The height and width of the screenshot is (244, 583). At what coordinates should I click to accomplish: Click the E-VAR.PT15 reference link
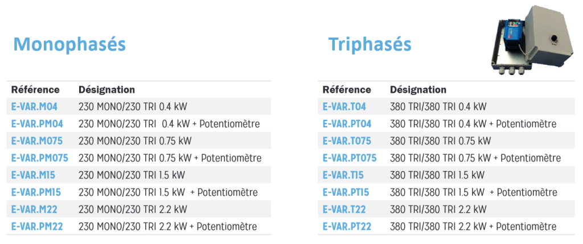coord(346,192)
